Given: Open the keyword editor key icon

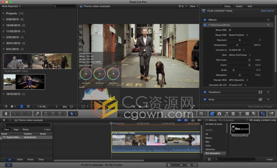Looking at the screenshot, I should (37, 114).
